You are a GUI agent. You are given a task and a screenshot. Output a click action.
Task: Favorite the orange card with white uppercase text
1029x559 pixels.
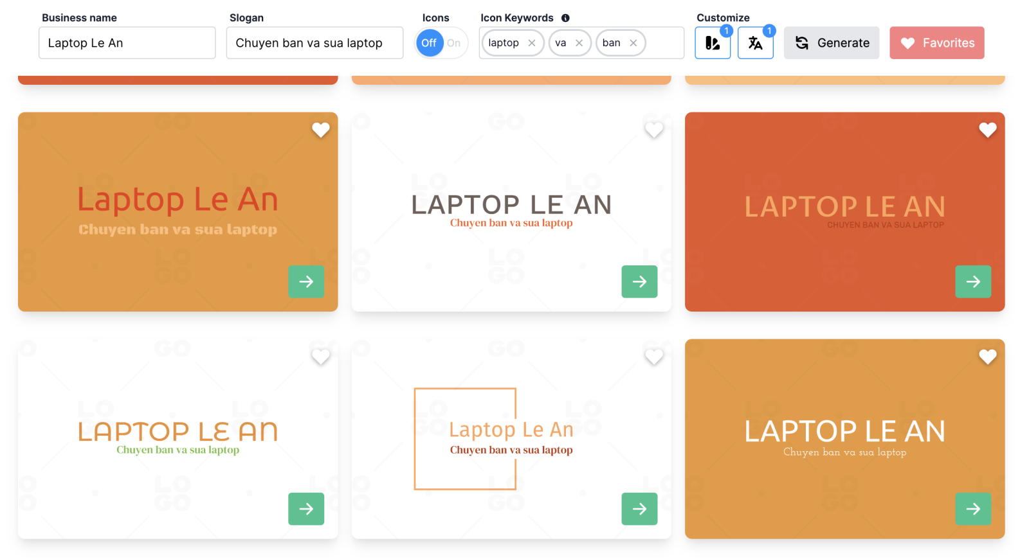[x=988, y=357]
